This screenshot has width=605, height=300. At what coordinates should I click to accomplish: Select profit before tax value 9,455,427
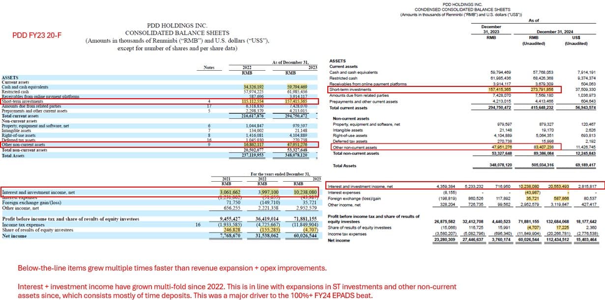pyautogui.click(x=230, y=219)
